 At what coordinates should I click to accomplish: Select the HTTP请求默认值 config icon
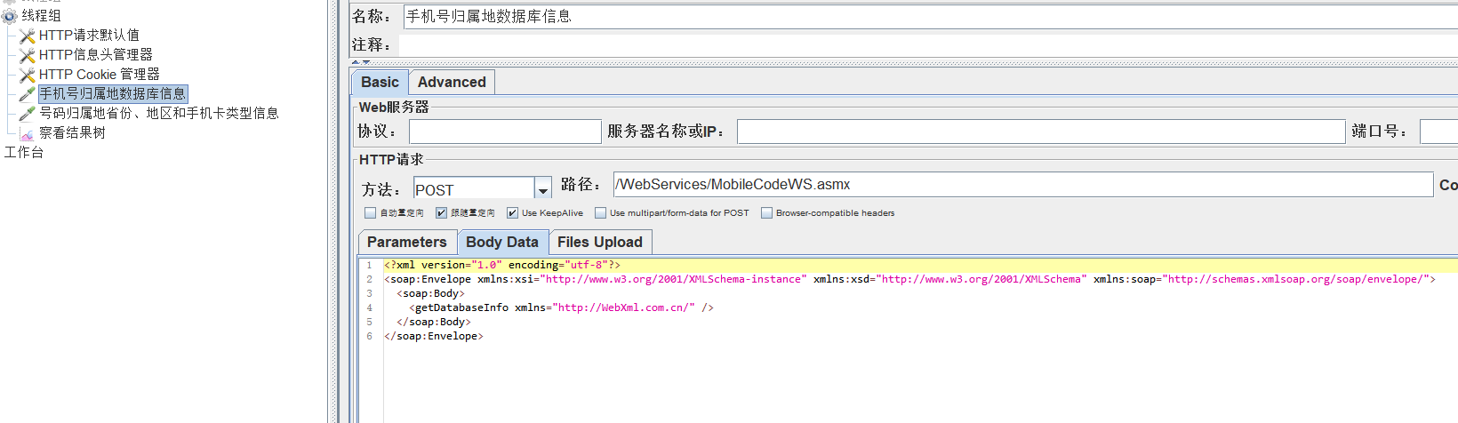(x=28, y=36)
